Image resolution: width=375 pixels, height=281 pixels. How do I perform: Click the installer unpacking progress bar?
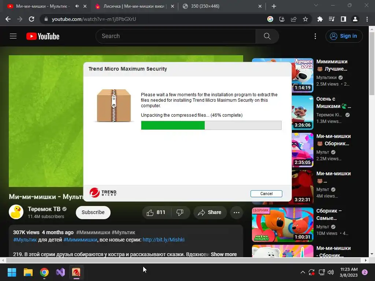pyautogui.click(x=211, y=125)
